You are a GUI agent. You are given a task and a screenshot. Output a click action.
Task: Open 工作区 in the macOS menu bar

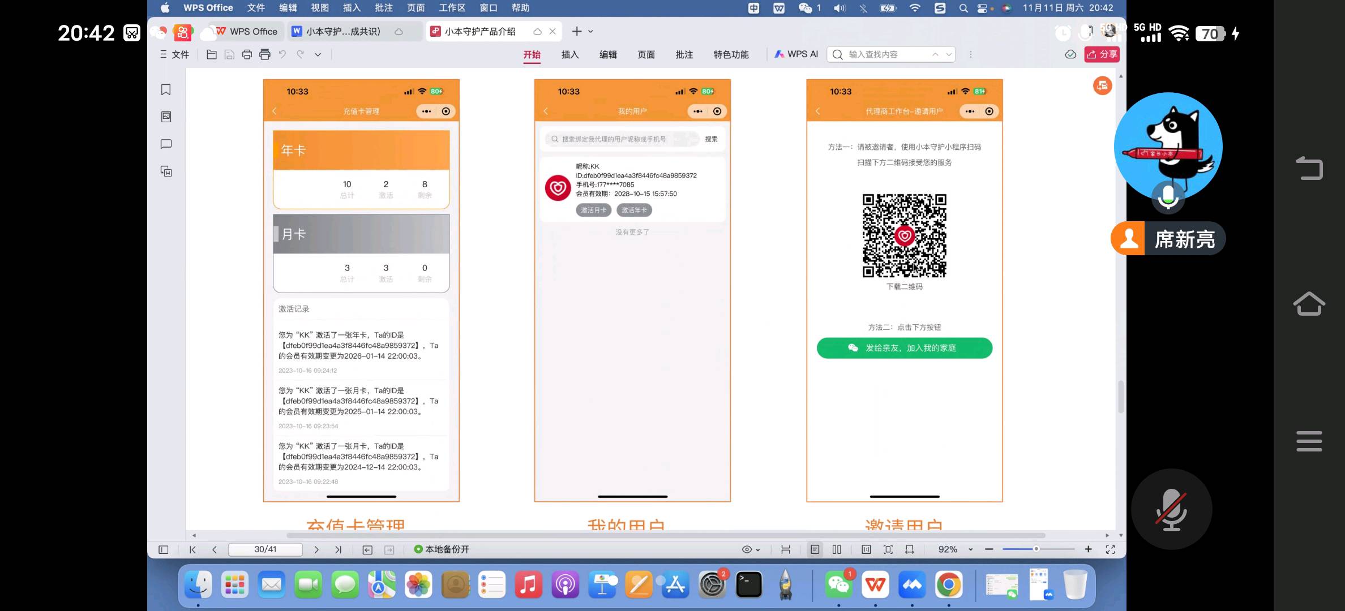(452, 8)
